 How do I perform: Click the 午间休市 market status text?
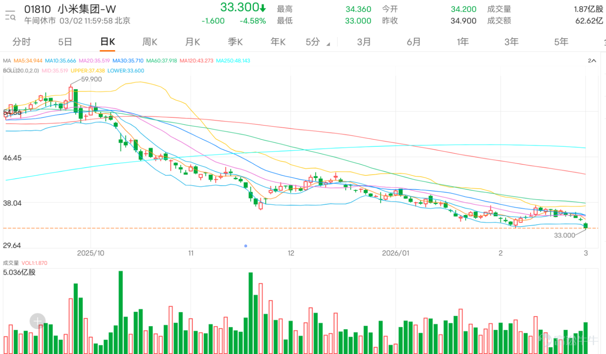click(40, 21)
